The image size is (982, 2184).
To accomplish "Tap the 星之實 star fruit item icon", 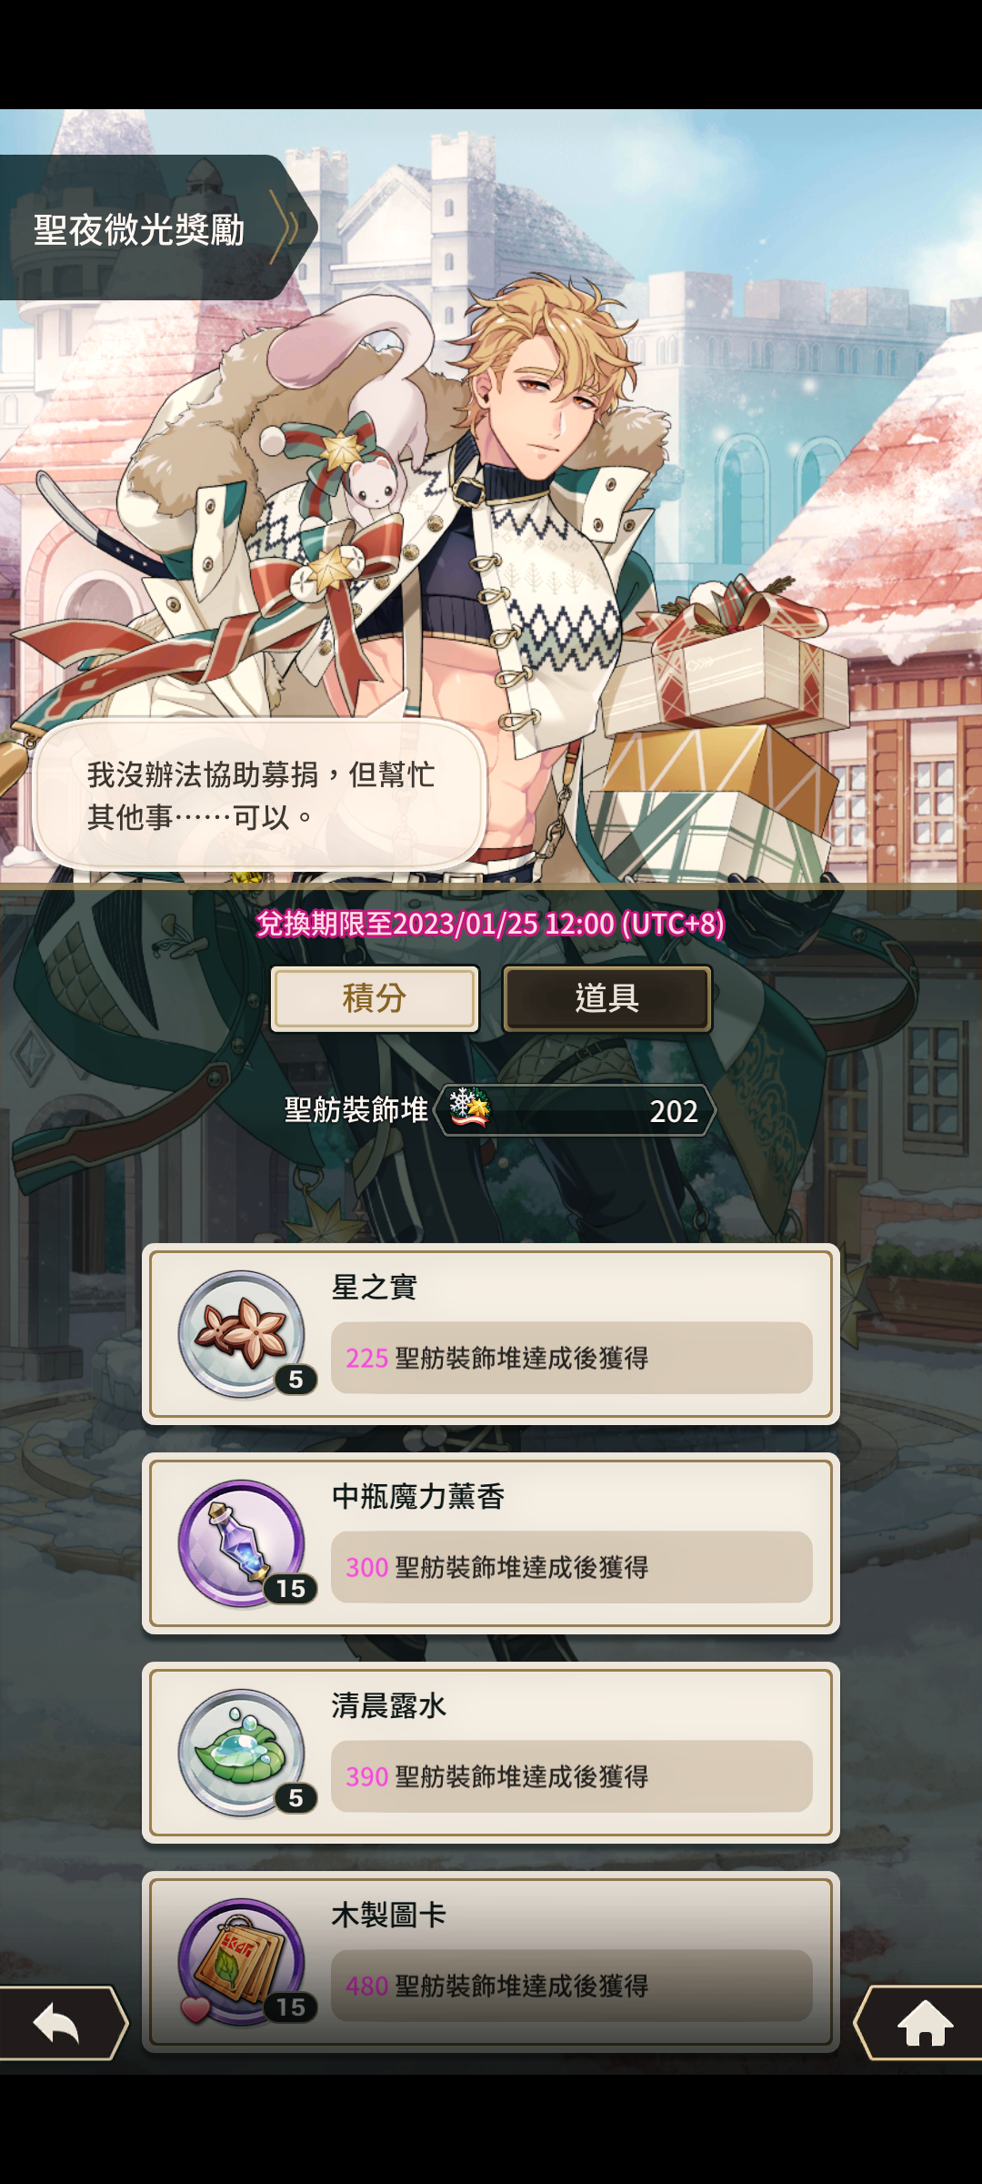I will click(242, 1334).
